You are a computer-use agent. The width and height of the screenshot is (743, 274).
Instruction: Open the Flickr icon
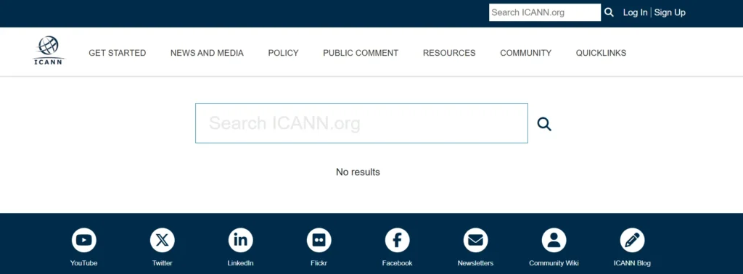319,241
